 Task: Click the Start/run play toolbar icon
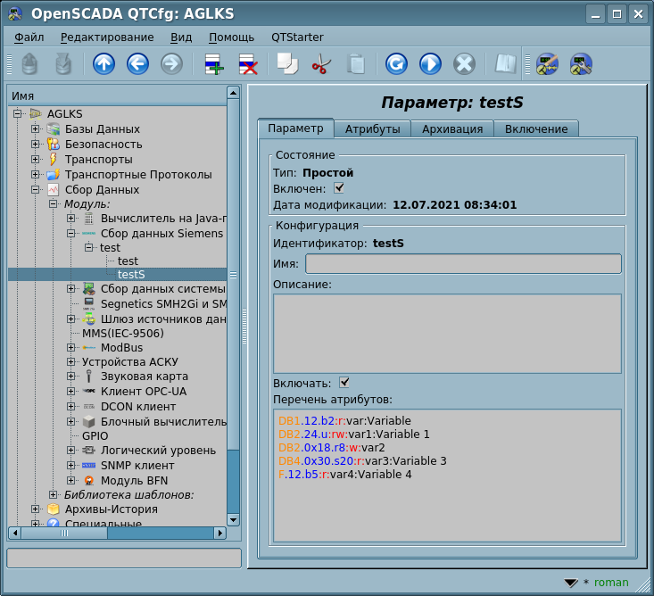point(430,64)
